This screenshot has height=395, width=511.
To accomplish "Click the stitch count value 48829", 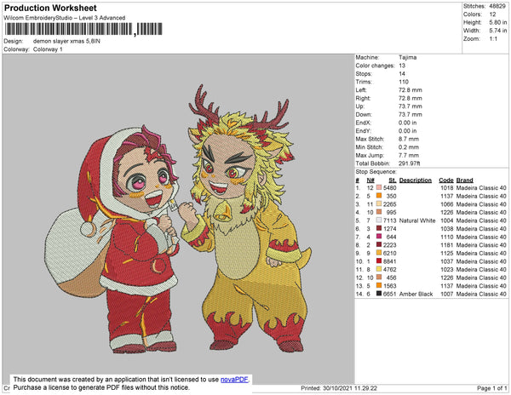I will click(497, 6).
